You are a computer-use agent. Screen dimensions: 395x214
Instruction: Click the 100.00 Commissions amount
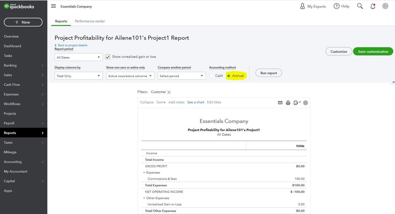(x=300, y=179)
